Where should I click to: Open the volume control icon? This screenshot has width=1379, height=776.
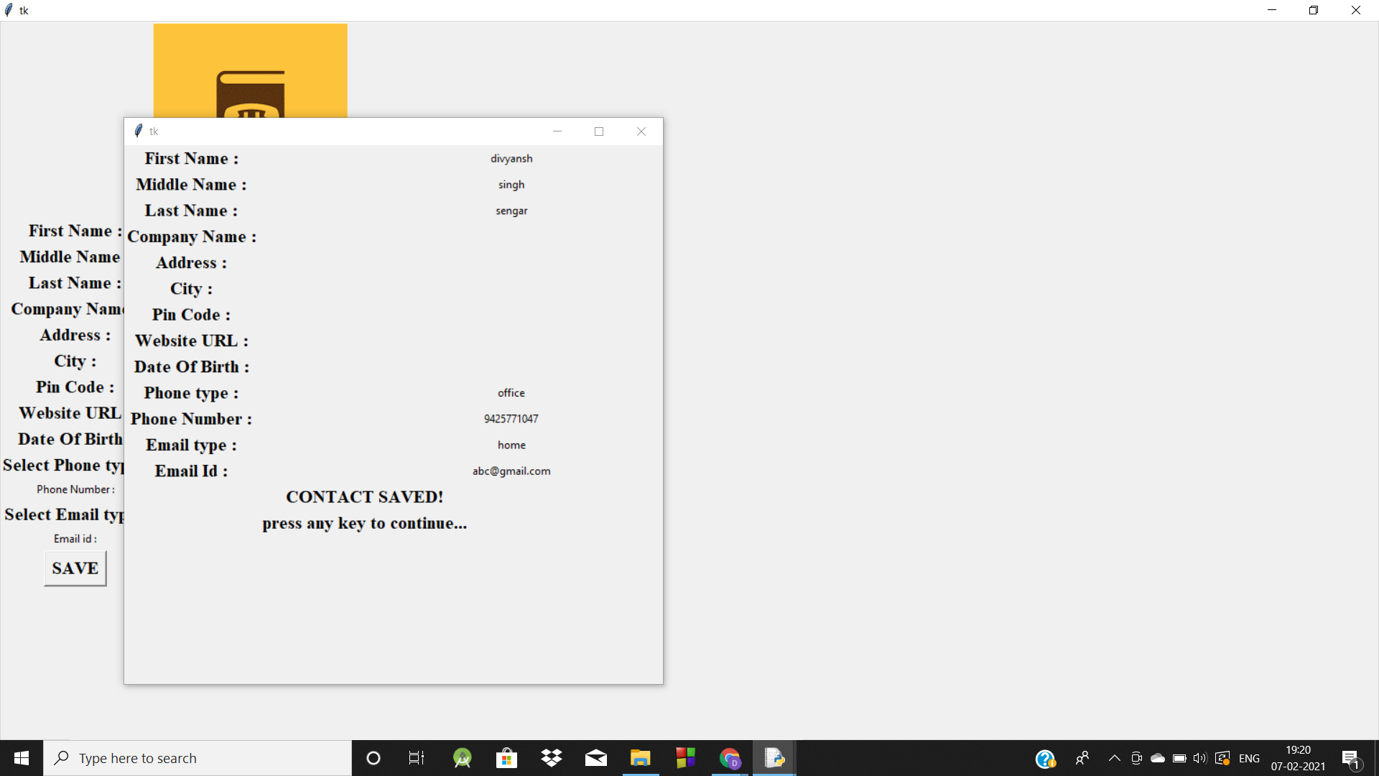coord(1199,758)
